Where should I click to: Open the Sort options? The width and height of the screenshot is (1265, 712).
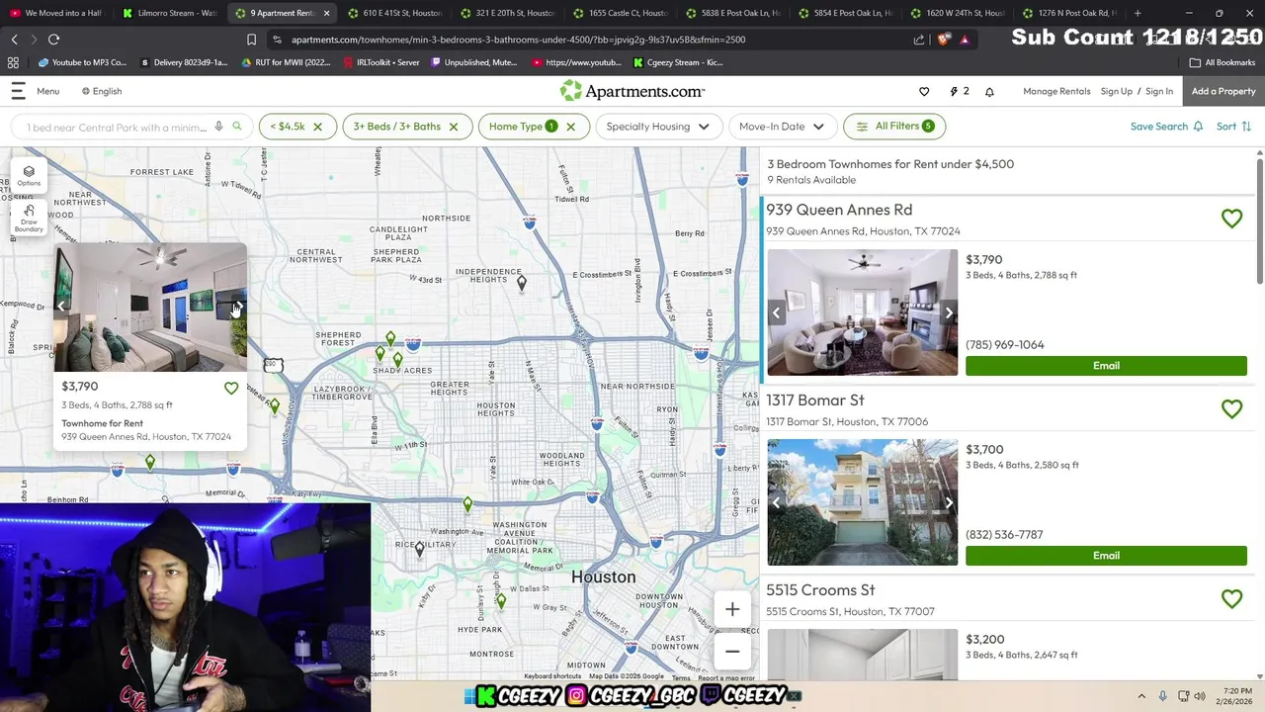coord(1233,127)
